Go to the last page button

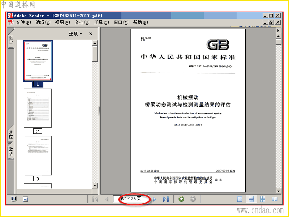pyautogui.click(x=166, y=199)
